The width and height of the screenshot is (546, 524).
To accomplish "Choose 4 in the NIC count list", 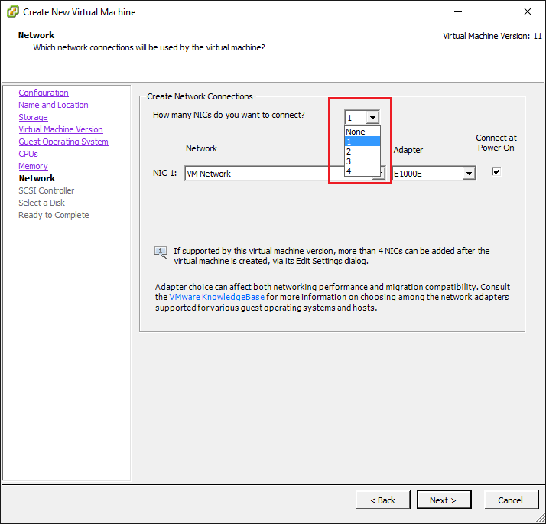I will [362, 171].
